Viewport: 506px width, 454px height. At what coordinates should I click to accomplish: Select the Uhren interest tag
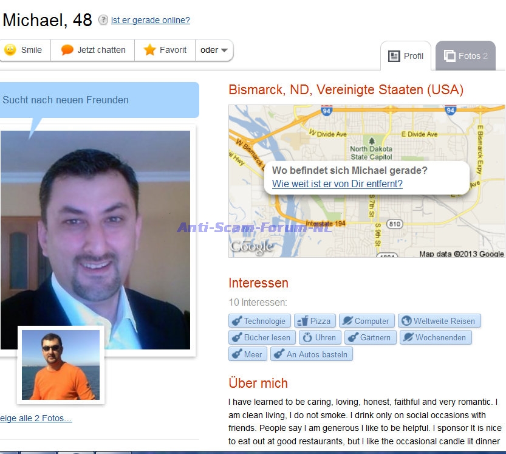(320, 337)
